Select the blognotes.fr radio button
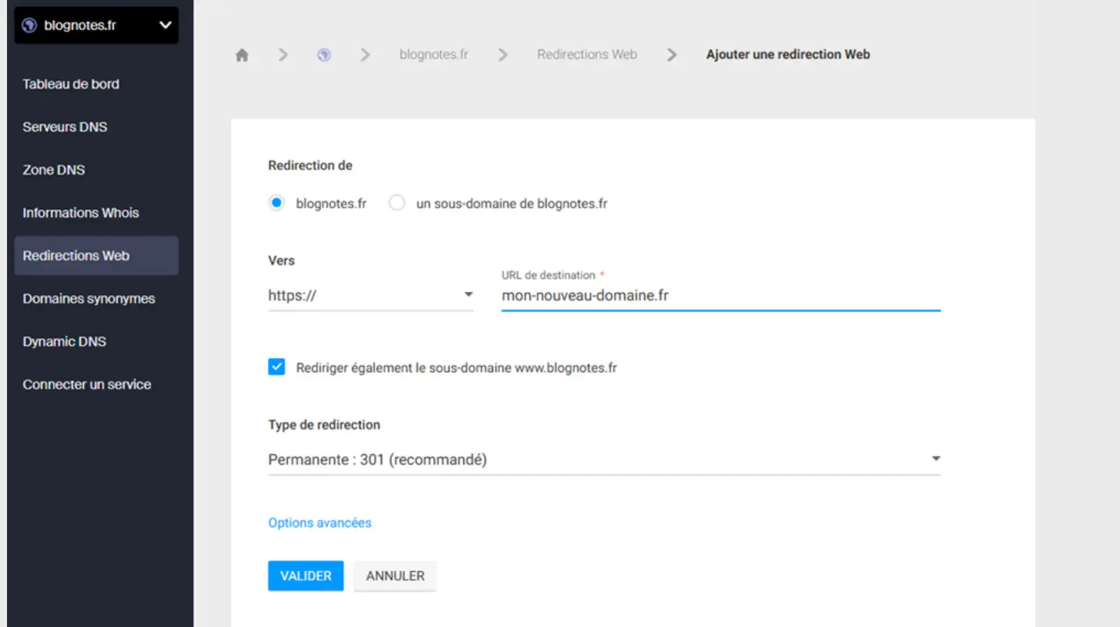This screenshot has height=627, width=1120. [276, 203]
